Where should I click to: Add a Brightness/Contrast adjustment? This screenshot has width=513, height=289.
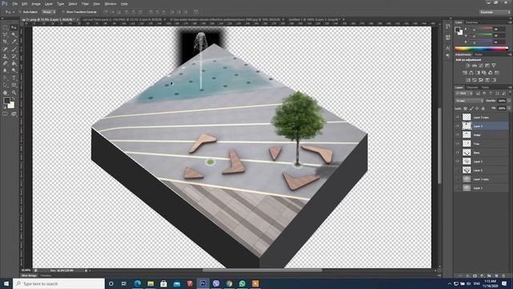point(467,66)
